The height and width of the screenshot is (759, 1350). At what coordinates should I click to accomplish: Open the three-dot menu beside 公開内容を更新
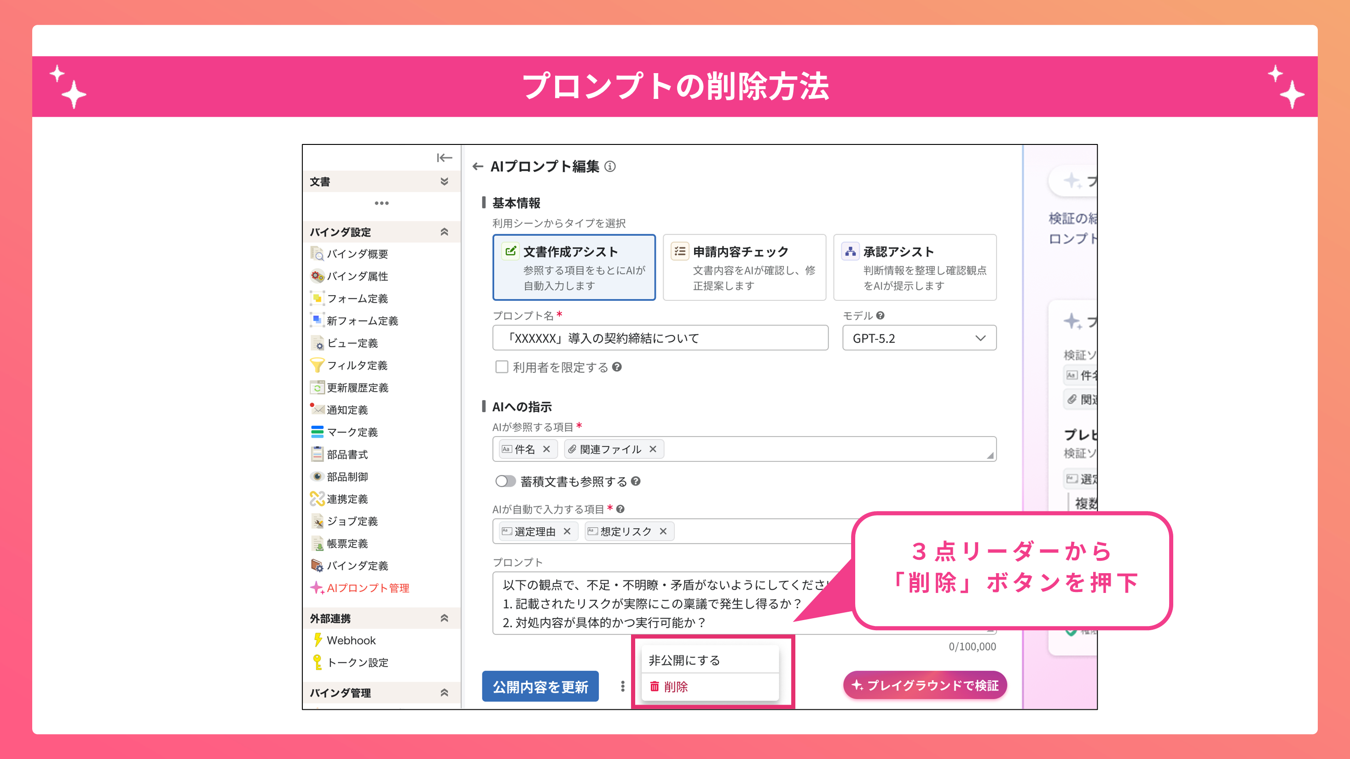coord(623,686)
